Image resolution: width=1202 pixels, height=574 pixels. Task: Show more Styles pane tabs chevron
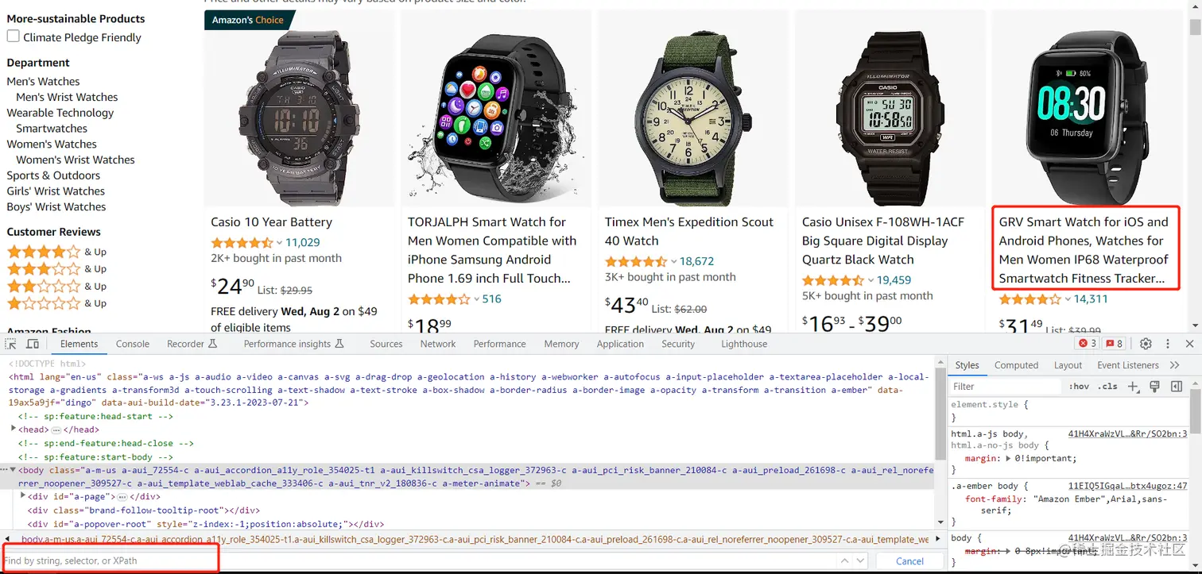tap(1175, 365)
